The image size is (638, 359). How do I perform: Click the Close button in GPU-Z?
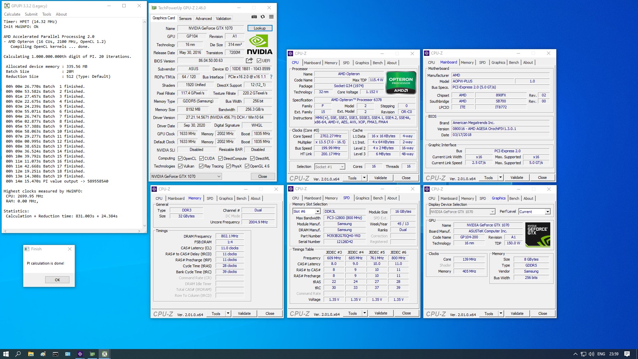263,177
